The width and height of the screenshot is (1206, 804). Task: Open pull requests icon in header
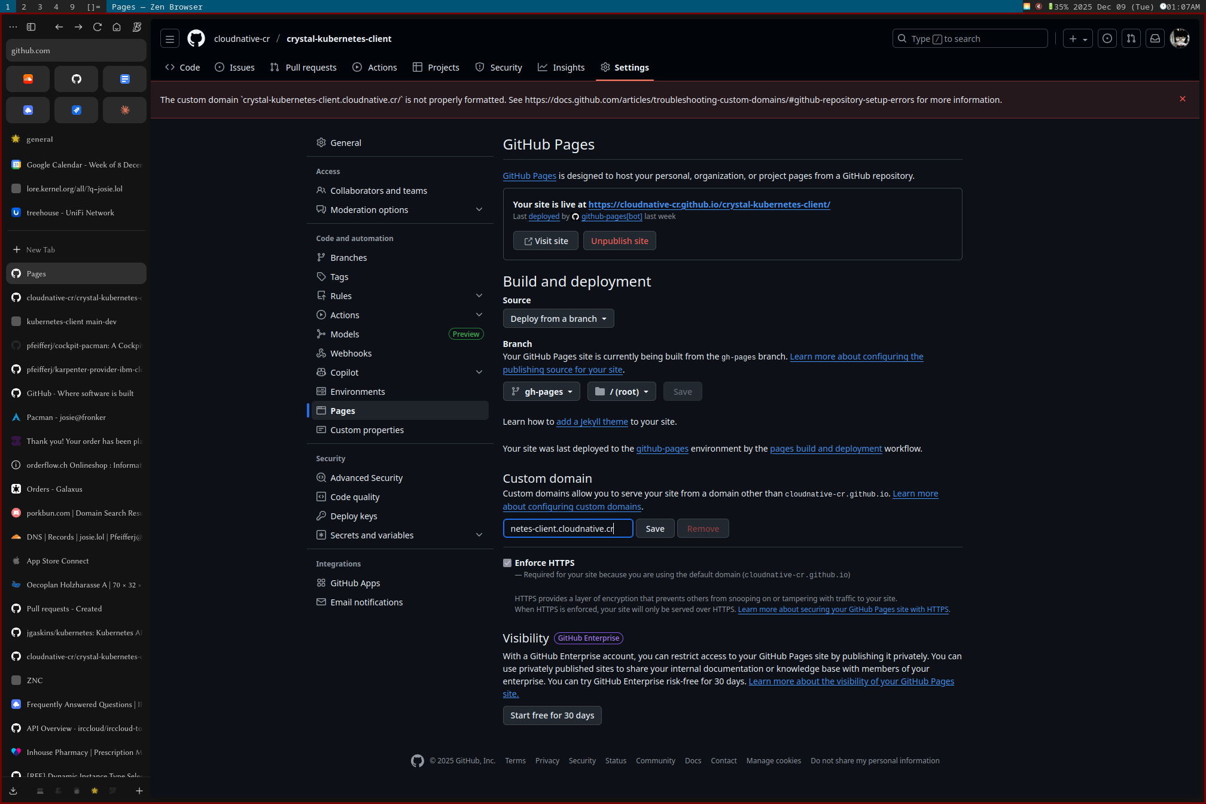tap(1131, 39)
